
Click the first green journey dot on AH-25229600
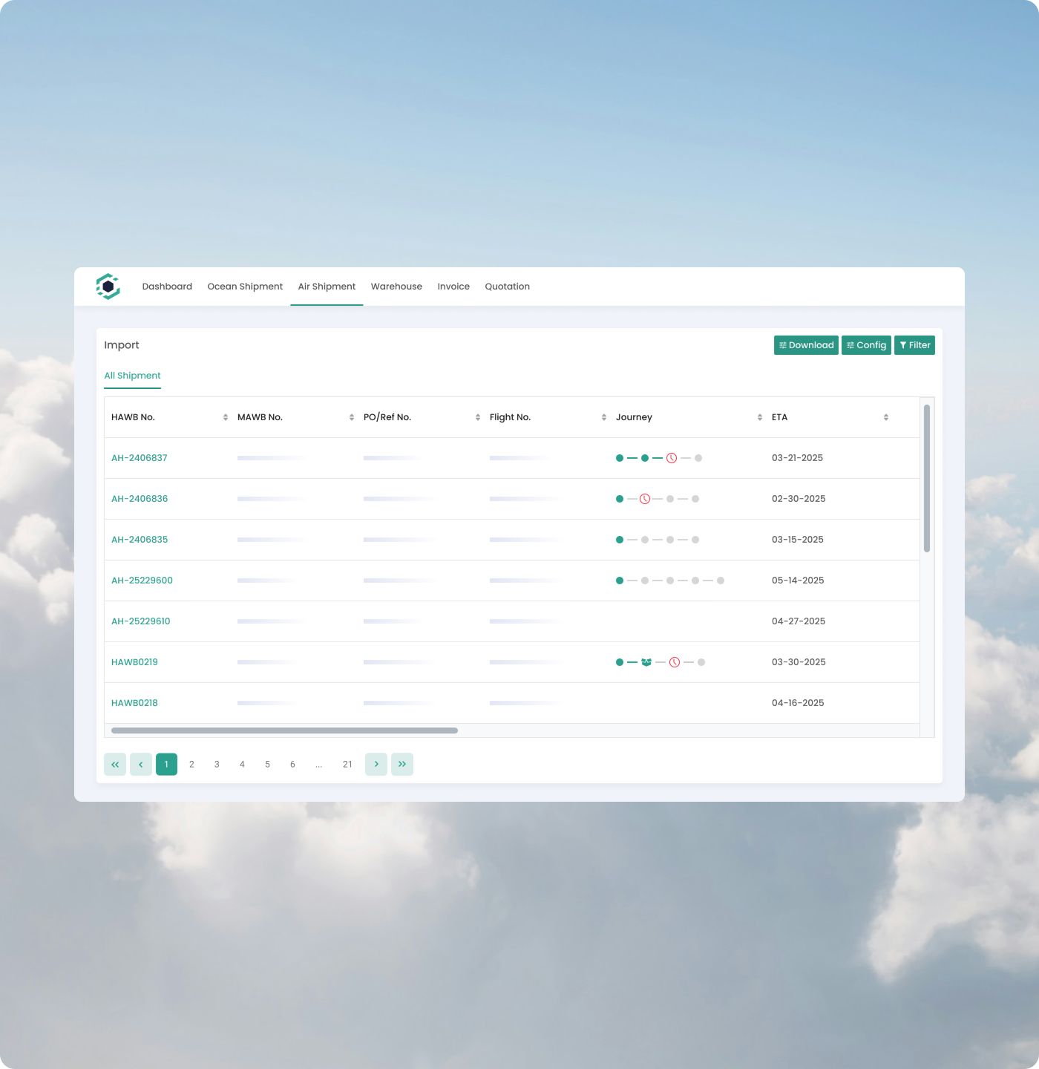(619, 581)
